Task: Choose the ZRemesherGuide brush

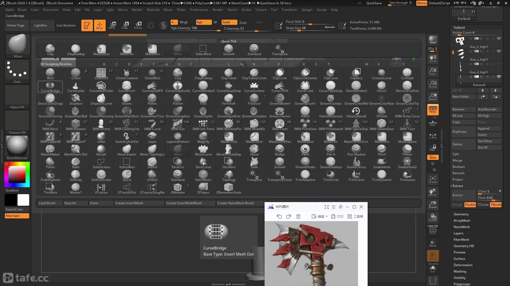Action: point(229,189)
